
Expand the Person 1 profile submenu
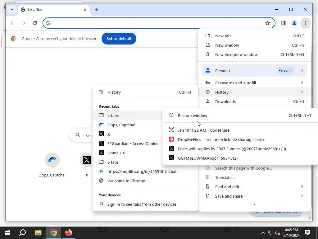coord(254,71)
